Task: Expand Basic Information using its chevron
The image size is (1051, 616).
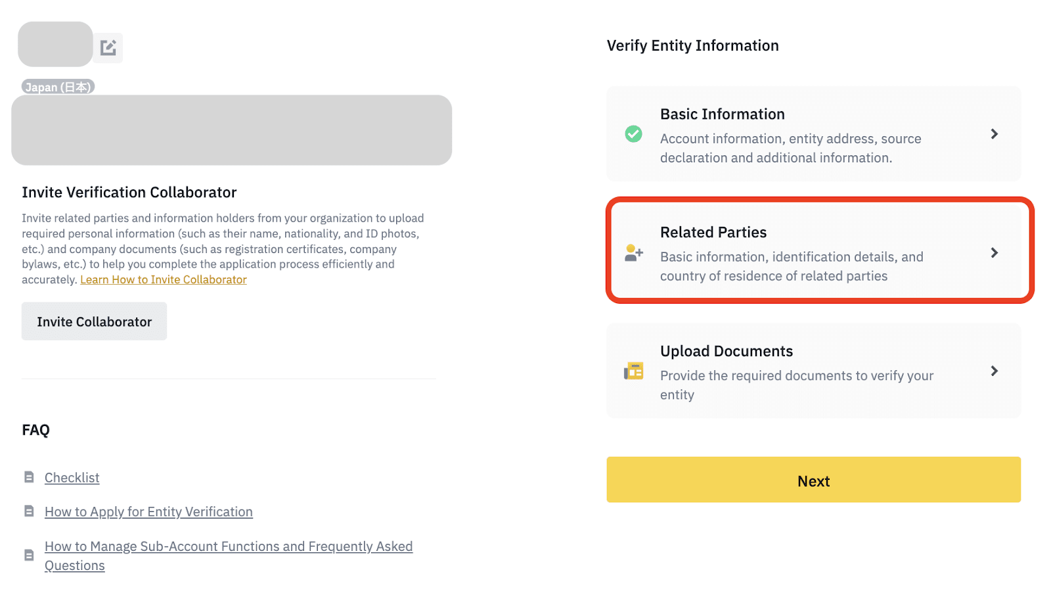Action: tap(994, 134)
